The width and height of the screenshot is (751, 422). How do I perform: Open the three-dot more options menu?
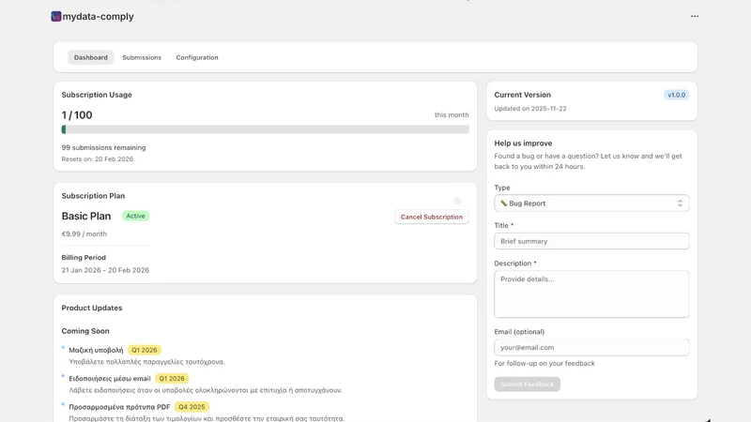point(695,16)
